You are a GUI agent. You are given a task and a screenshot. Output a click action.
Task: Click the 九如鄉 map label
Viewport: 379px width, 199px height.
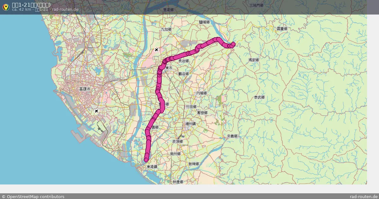[166, 29]
